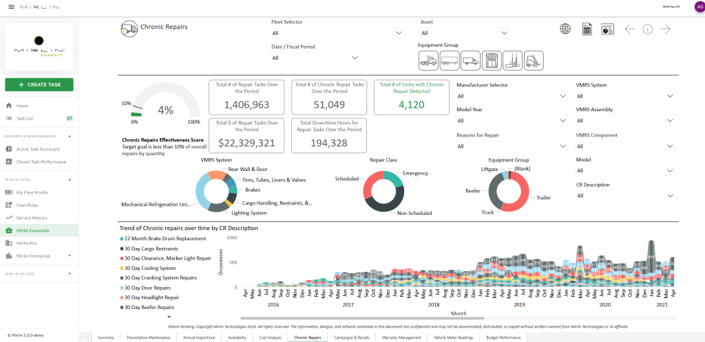Viewport: 705px width, 342px height.
Task: Open the Fleet Selector dropdown
Action: [337, 33]
